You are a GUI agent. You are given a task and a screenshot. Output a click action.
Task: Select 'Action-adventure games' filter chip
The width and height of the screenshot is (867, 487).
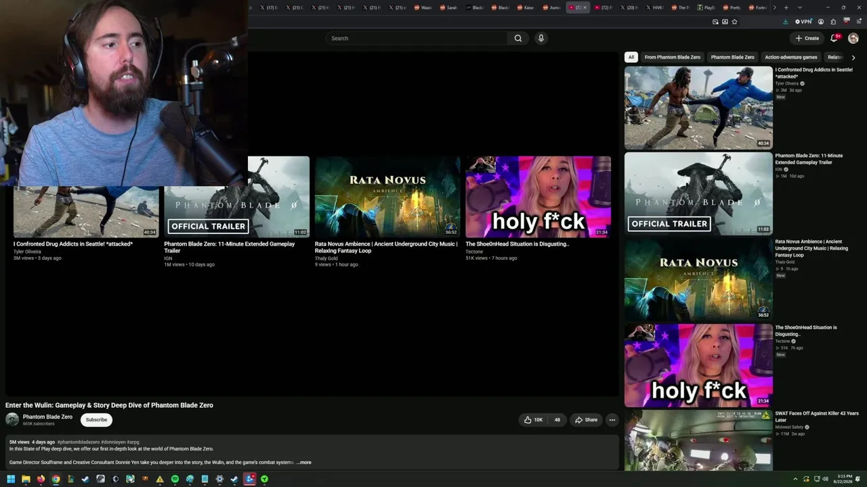tap(791, 57)
